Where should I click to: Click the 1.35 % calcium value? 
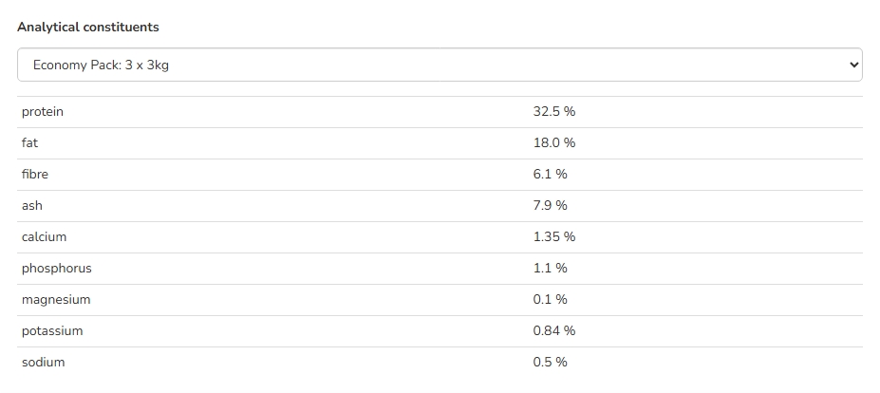click(554, 237)
